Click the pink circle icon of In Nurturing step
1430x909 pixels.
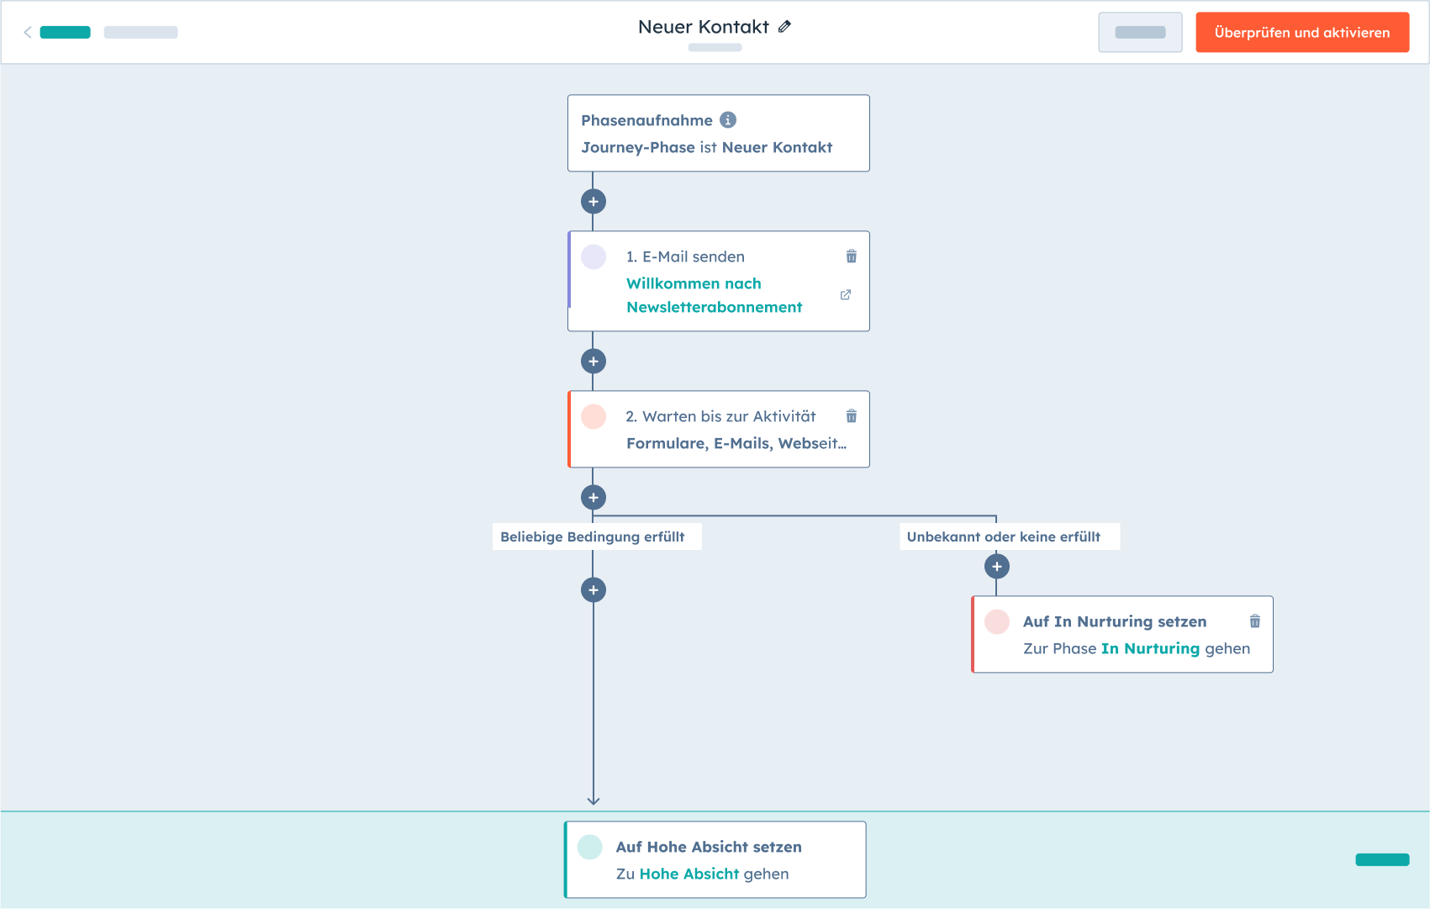(997, 621)
